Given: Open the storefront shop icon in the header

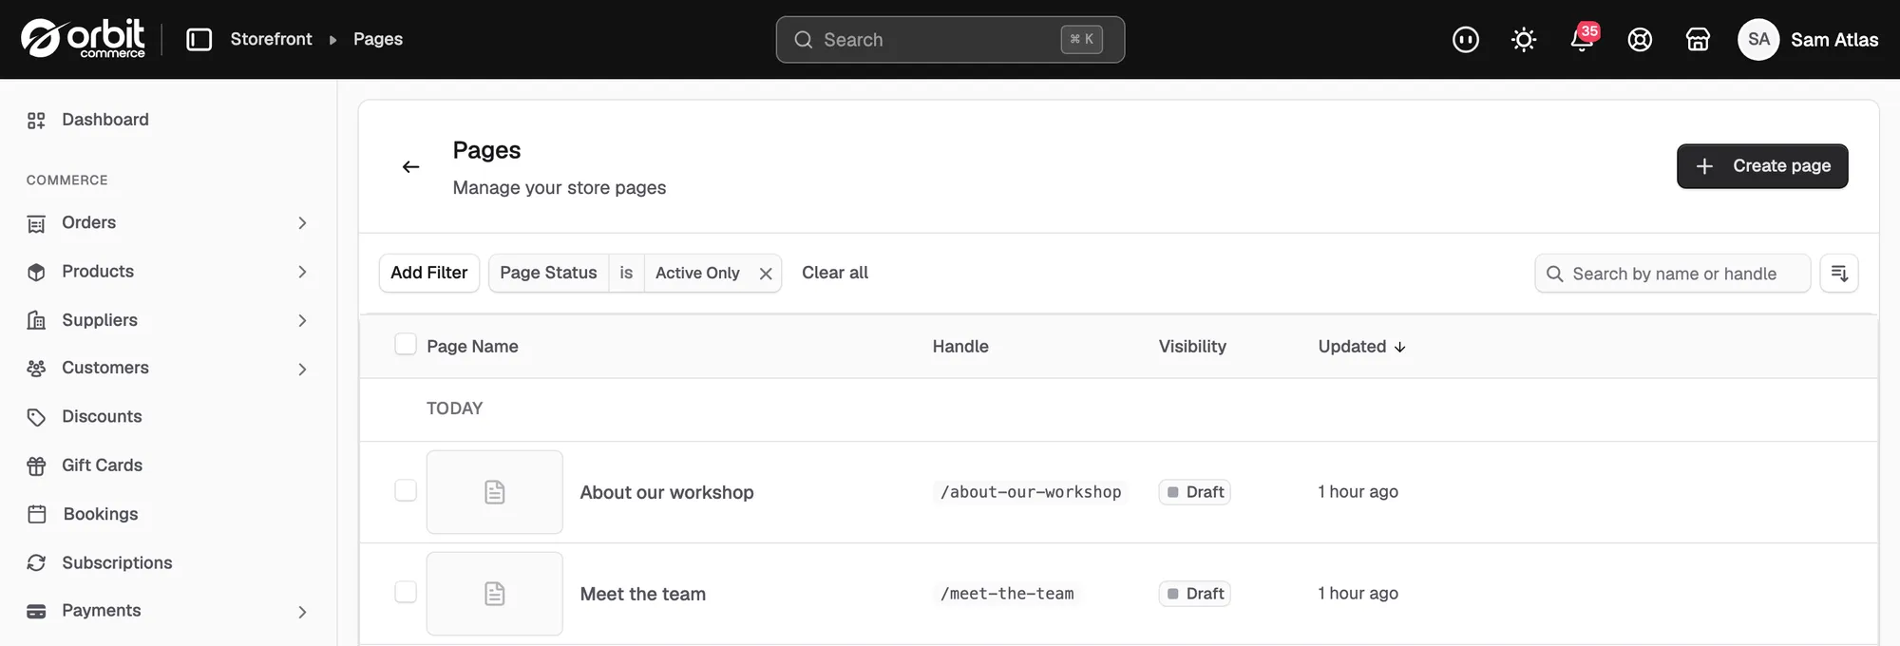Looking at the screenshot, I should pyautogui.click(x=1698, y=39).
